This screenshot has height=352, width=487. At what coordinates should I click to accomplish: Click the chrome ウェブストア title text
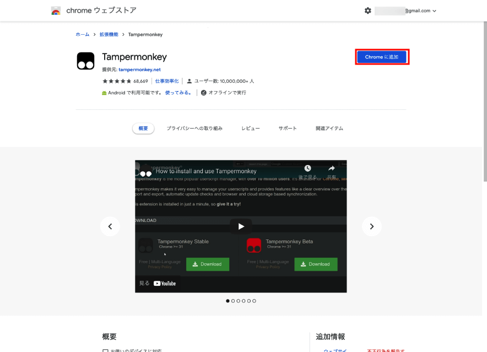(101, 10)
